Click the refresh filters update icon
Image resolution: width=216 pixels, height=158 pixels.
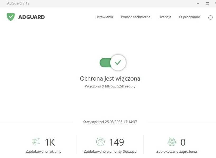(210, 17)
